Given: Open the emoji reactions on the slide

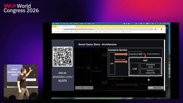Looking at the screenshot, I should pos(151,88).
